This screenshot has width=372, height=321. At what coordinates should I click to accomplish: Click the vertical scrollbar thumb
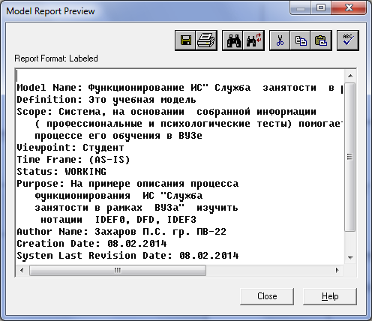[x=350, y=157]
